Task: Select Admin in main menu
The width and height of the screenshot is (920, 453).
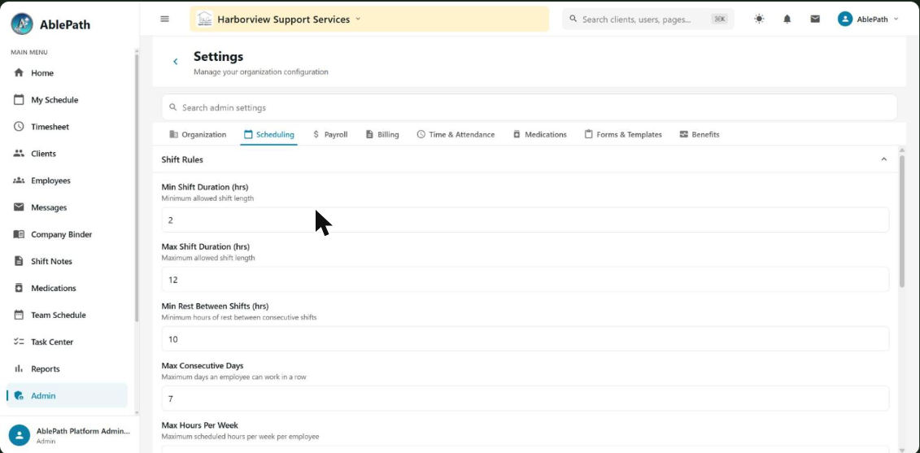Action: 67,395
